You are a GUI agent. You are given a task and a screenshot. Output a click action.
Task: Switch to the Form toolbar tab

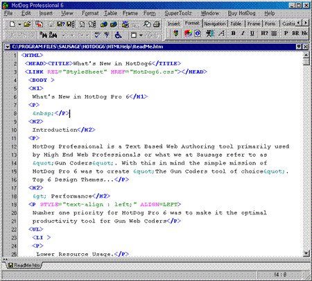[x=270, y=24]
